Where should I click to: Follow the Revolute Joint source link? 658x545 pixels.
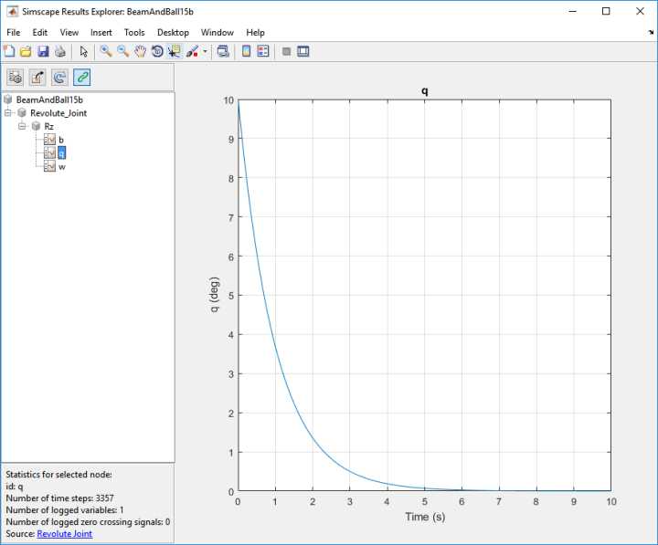[65, 534]
